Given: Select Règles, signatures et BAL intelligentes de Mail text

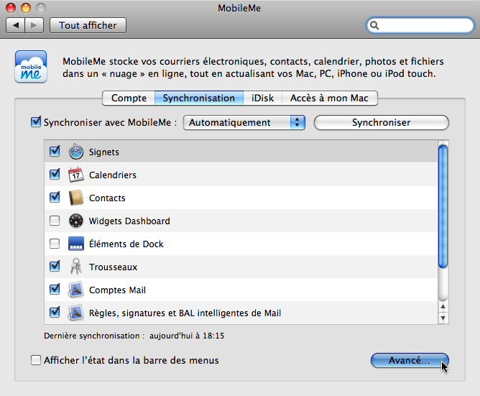Looking at the screenshot, I should tap(185, 313).
